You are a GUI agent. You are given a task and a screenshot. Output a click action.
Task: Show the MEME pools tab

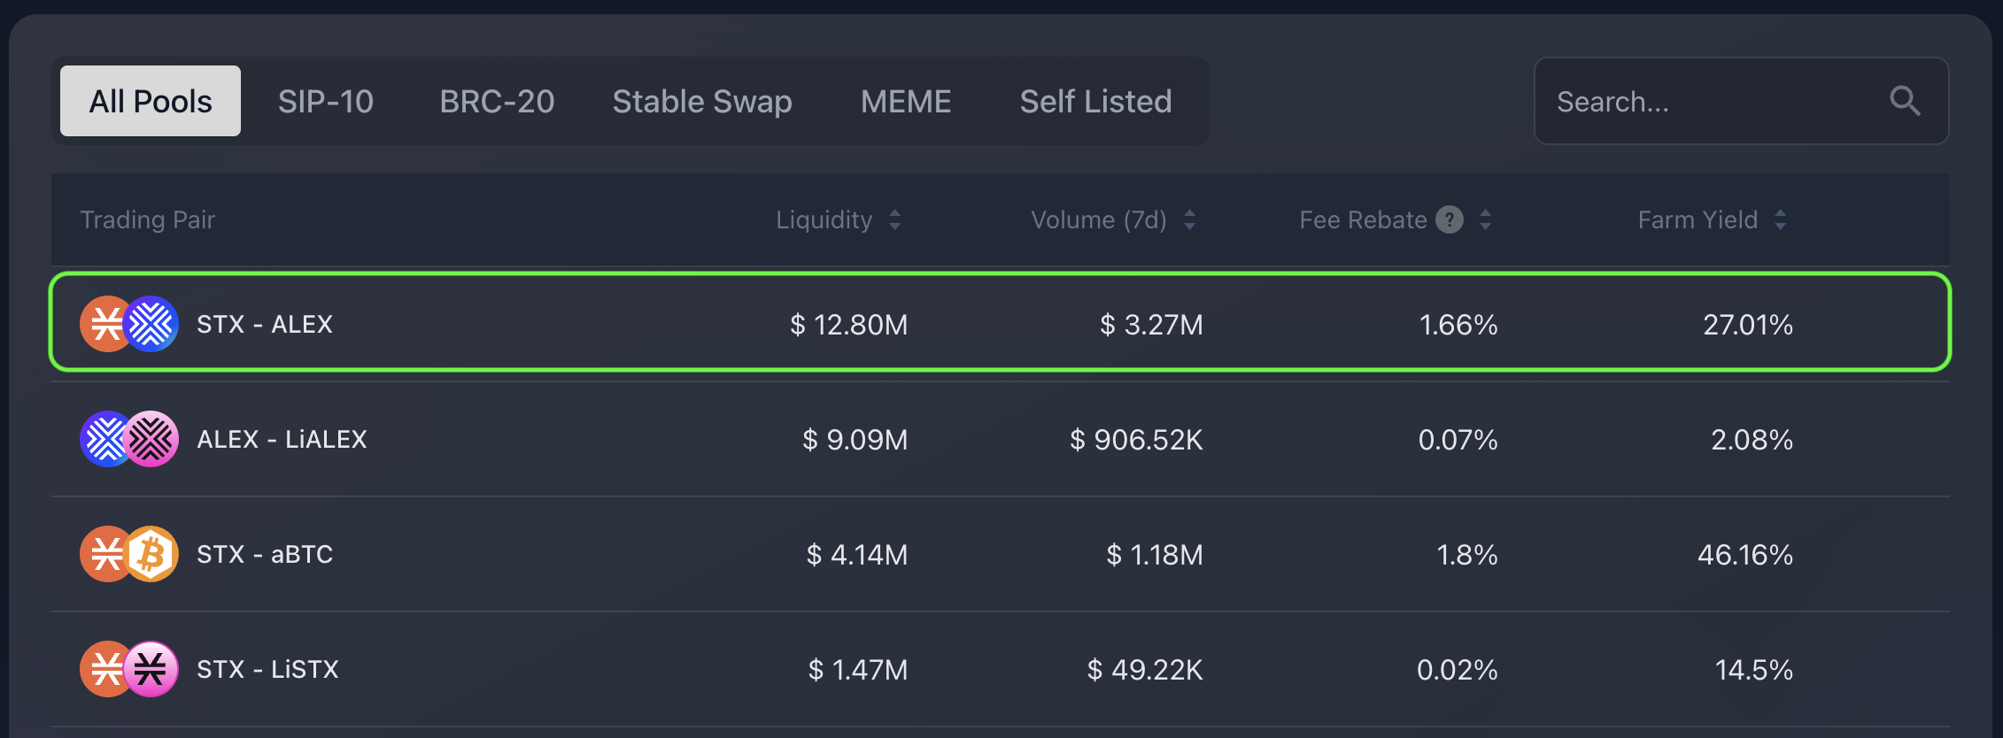[906, 101]
